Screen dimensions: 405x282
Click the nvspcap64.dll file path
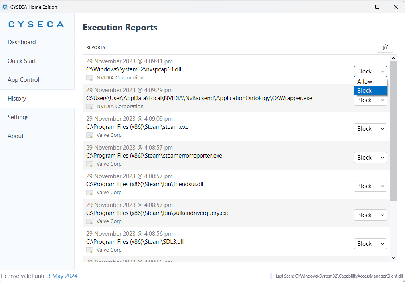point(134,69)
